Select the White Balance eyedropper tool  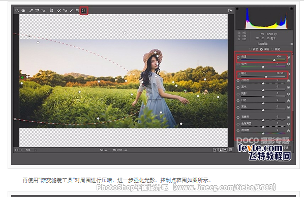coord(31,11)
